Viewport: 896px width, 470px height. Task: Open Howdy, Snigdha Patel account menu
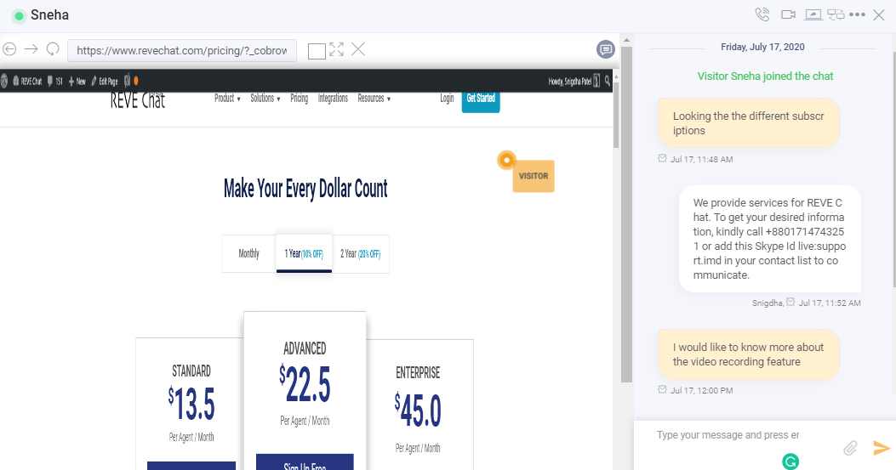coord(574,81)
